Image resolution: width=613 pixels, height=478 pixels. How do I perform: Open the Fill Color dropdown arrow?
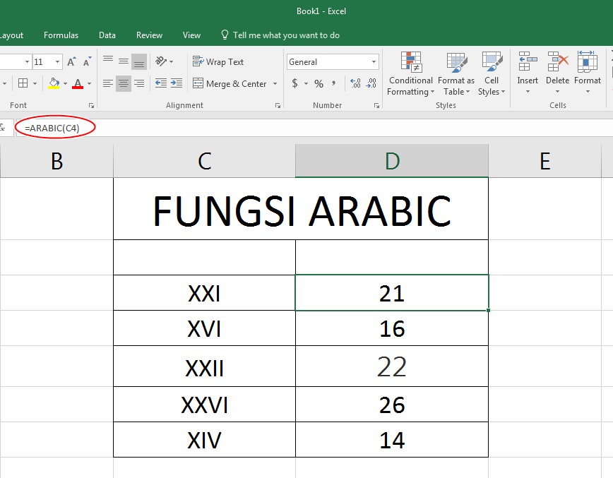click(x=64, y=84)
